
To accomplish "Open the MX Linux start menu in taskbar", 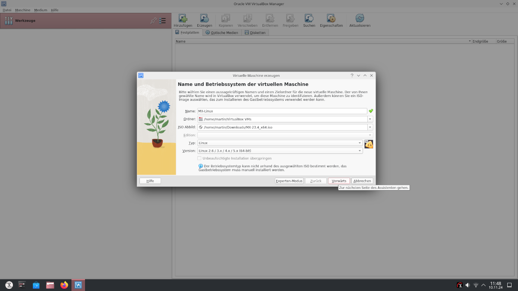I will 9,285.
